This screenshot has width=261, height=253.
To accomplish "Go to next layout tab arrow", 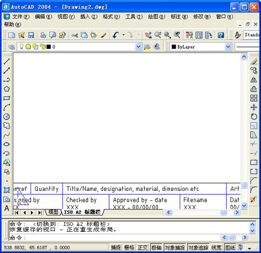I will click(x=32, y=213).
